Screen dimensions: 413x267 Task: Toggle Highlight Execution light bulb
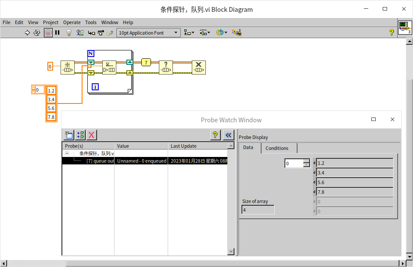click(69, 32)
